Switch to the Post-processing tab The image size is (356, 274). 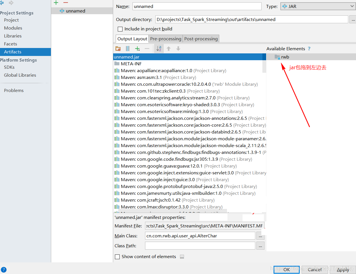tap(201, 39)
